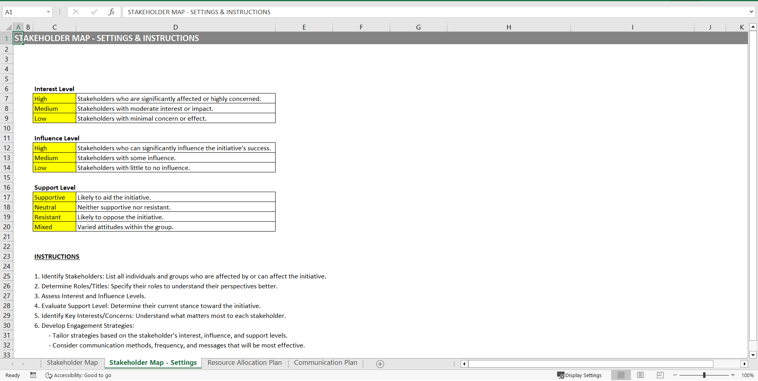This screenshot has height=381, width=758.
Task: Open the Insert Function fx button
Action: (111, 12)
